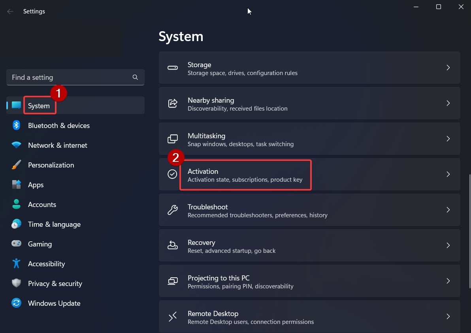Viewport: 471px width, 333px height.
Task: Click the Privacy & security shield icon
Action: [16, 283]
